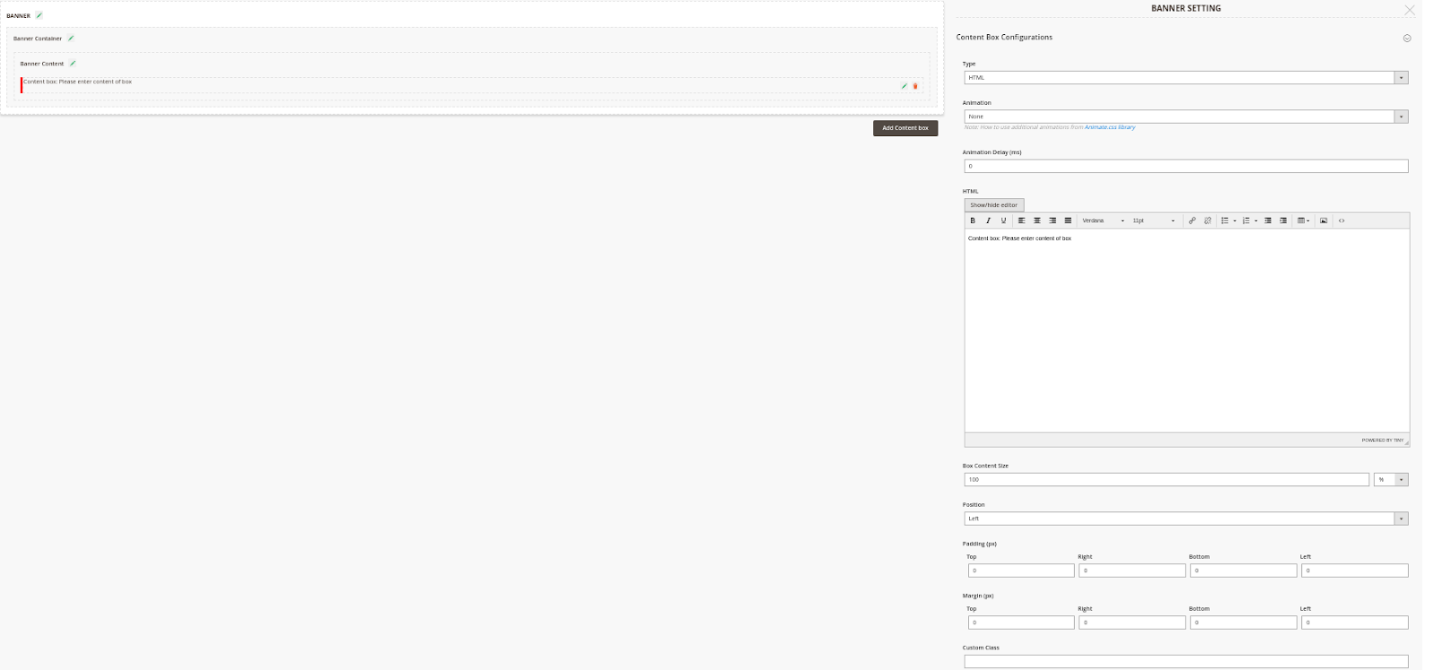Click into the Custom Class field
The height and width of the screenshot is (670, 1433).
(1186, 661)
